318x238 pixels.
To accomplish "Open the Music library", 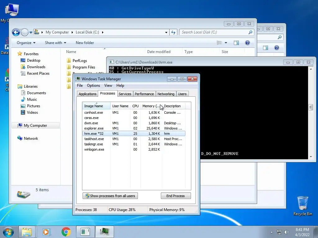I will pyautogui.click(x=32, y=99).
